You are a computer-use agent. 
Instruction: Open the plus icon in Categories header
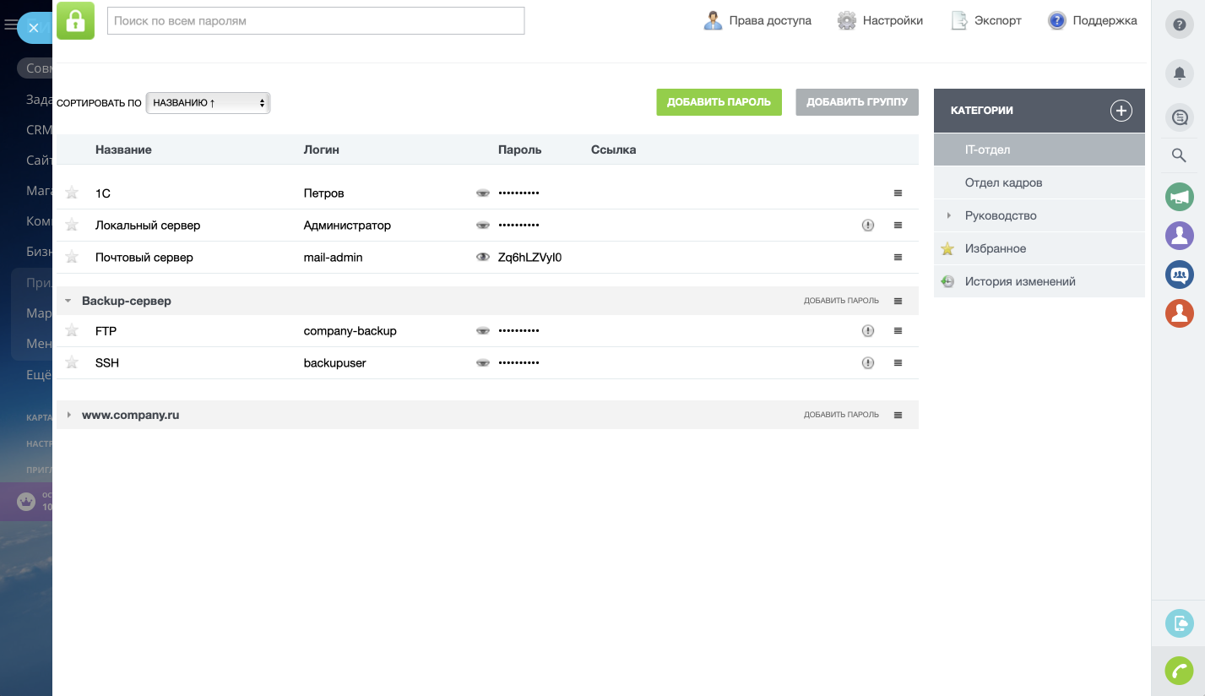[1121, 111]
